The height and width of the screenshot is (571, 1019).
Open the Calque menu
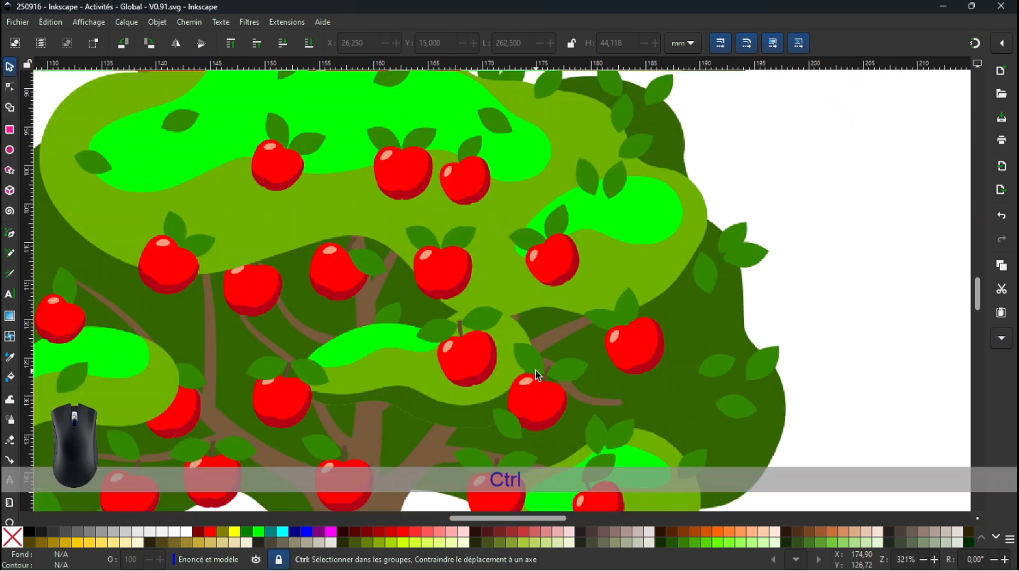126,22
